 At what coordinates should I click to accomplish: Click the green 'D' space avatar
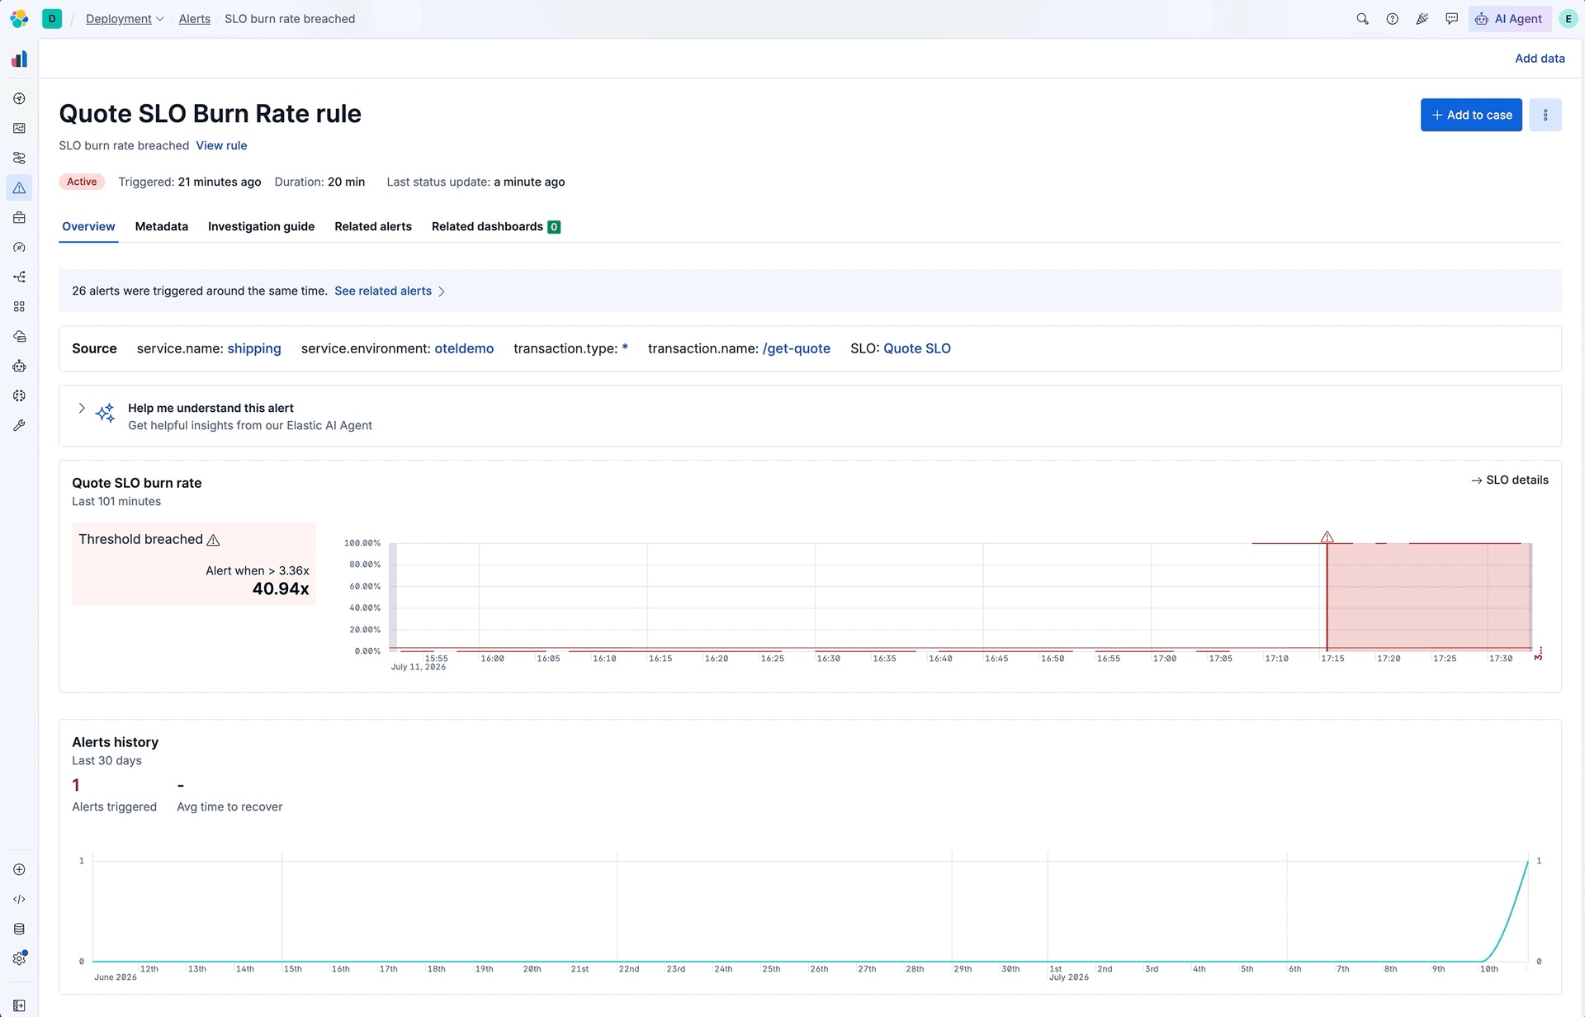click(52, 18)
